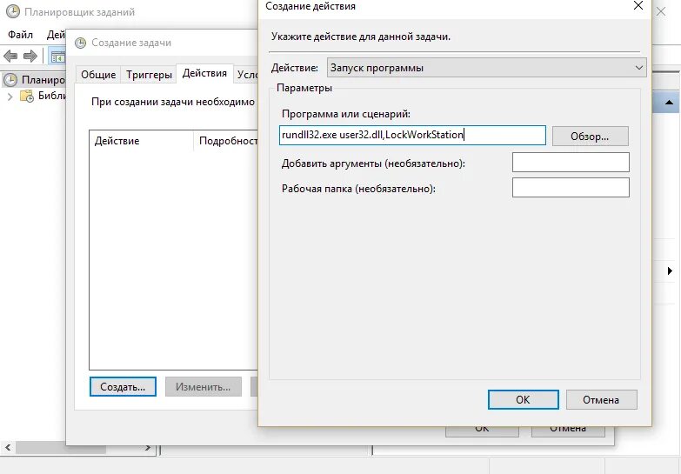Click right arrow of horizontal scrollbar
The image size is (681, 474).
(148, 447)
